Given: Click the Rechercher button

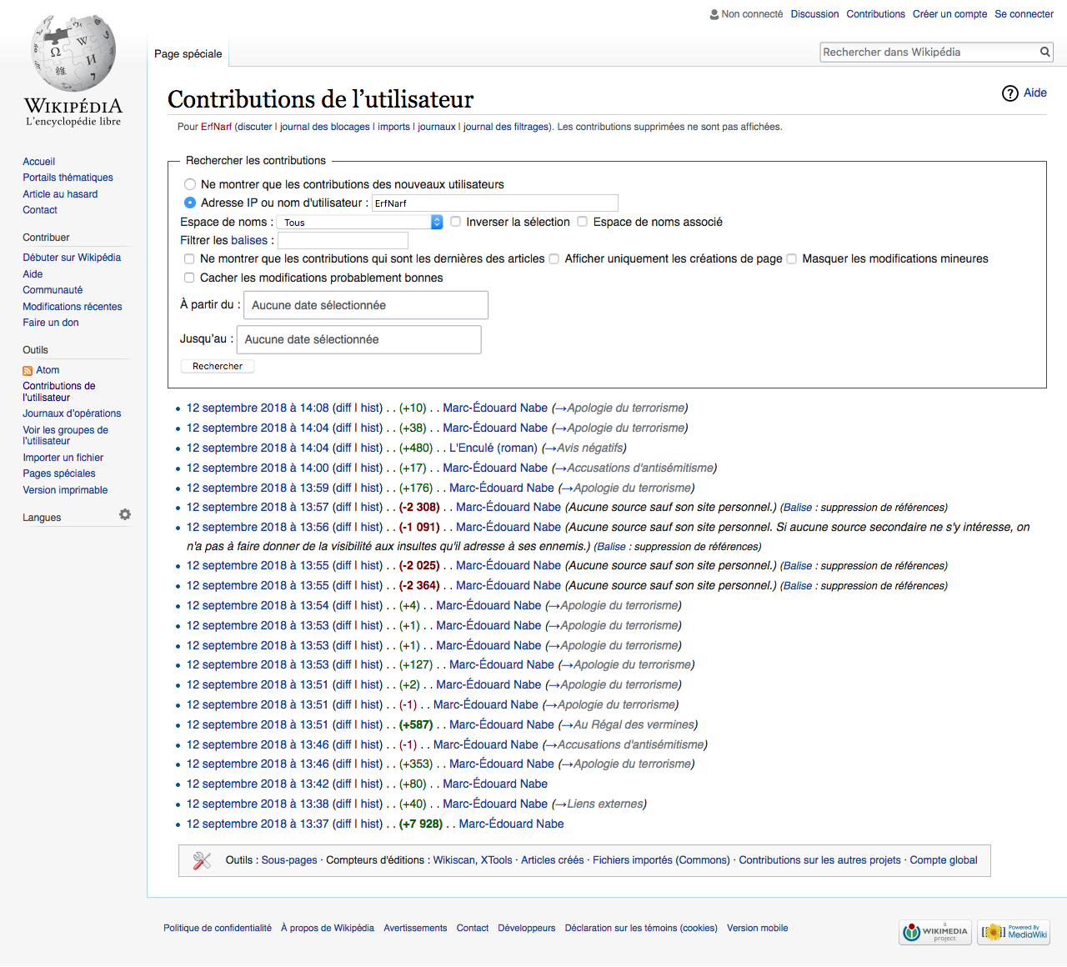Looking at the screenshot, I should (x=218, y=366).
